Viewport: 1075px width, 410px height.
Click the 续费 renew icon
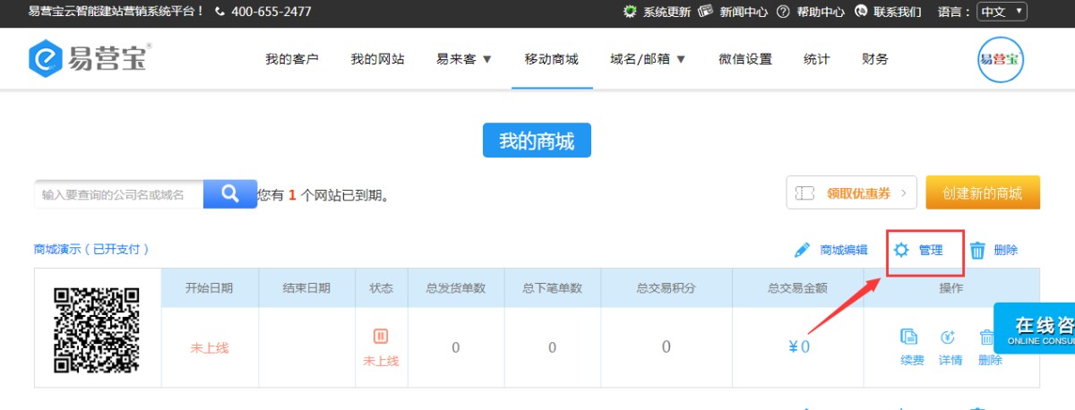click(909, 337)
